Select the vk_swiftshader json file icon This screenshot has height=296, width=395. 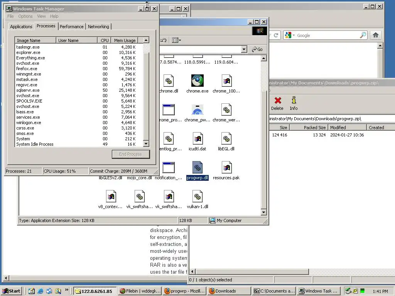coord(169,196)
